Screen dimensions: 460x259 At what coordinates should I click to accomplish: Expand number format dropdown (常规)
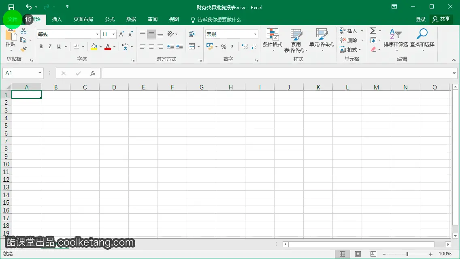[255, 34]
